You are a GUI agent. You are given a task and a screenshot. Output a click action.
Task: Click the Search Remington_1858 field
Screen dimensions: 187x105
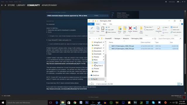click(170, 38)
